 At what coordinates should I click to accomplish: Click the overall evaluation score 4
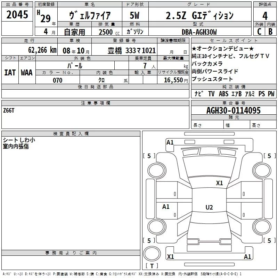coord(265,16)
